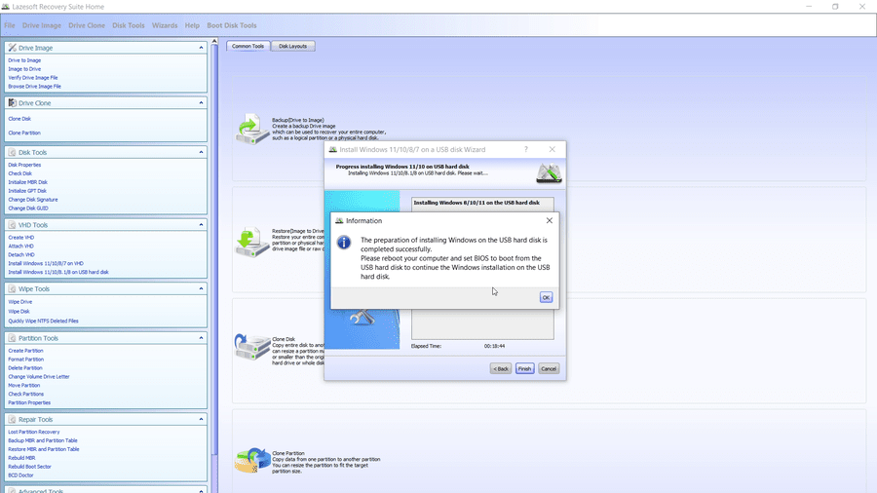Open Format Partition link

(25, 360)
